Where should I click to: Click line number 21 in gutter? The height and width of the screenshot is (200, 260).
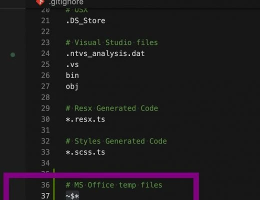45,20
